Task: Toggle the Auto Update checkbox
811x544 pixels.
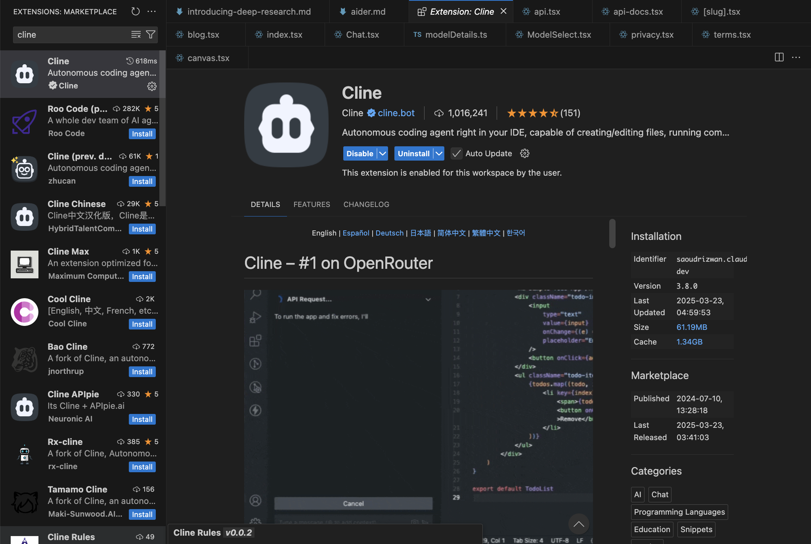Action: pos(457,153)
